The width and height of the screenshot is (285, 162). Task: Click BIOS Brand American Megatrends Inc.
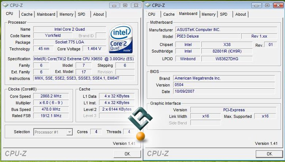(x=224, y=78)
